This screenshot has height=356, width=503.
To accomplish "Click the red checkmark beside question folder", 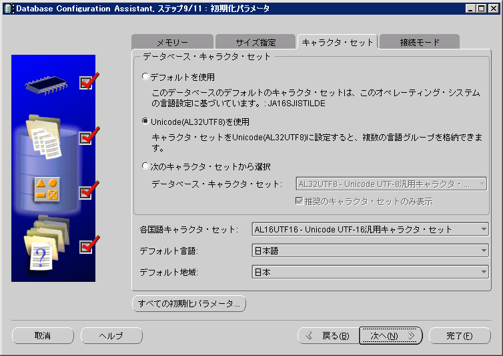I will point(89,245).
